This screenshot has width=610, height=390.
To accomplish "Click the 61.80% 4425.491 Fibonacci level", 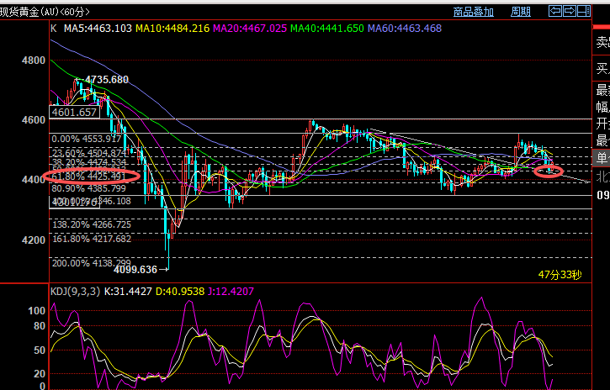I will click(x=89, y=177).
